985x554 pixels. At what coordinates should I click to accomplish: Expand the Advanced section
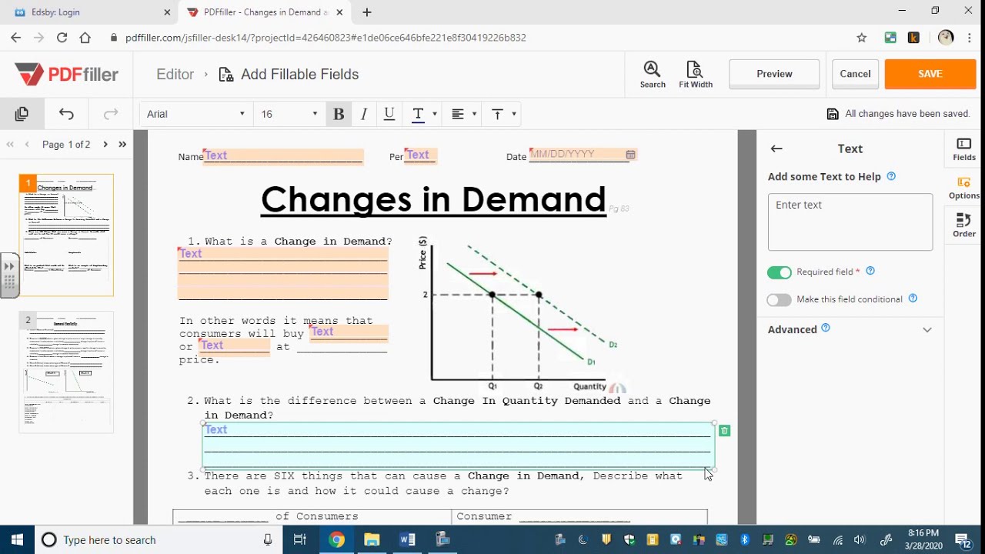pos(927,329)
